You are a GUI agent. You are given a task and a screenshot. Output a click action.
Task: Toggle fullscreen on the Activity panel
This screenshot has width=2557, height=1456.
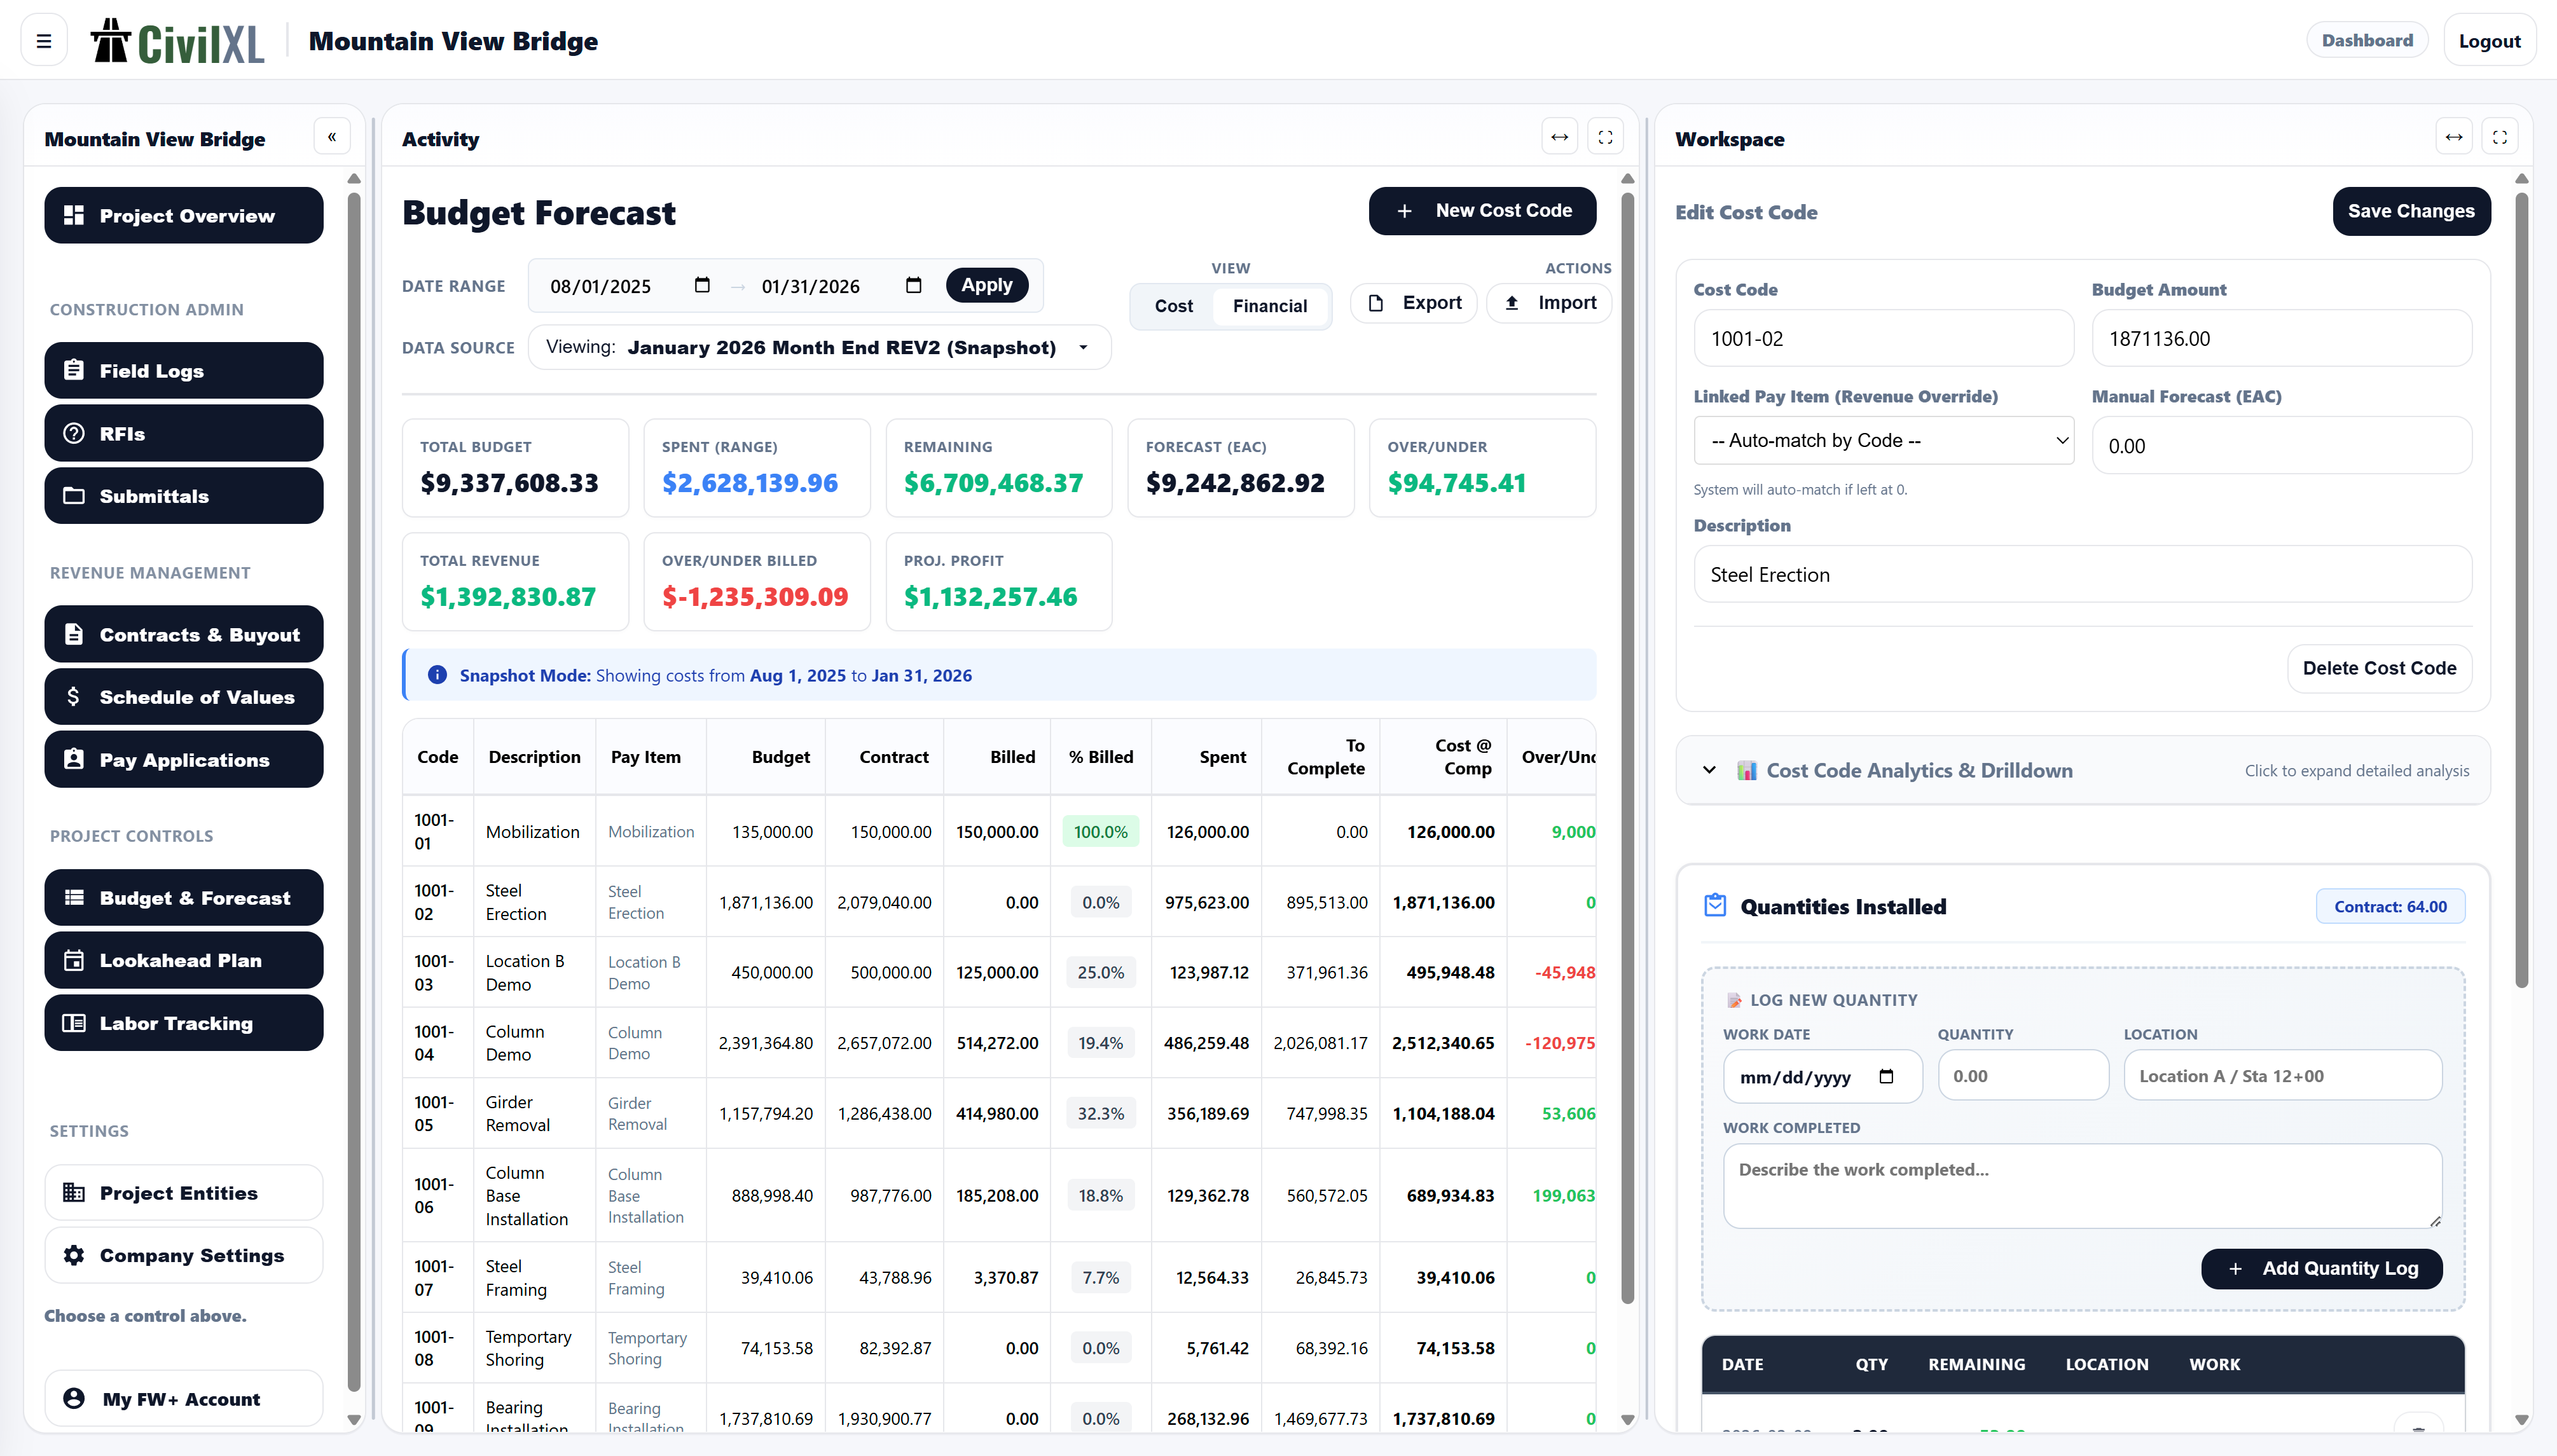[x=1605, y=137]
